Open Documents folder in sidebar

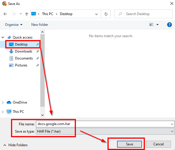24,58
